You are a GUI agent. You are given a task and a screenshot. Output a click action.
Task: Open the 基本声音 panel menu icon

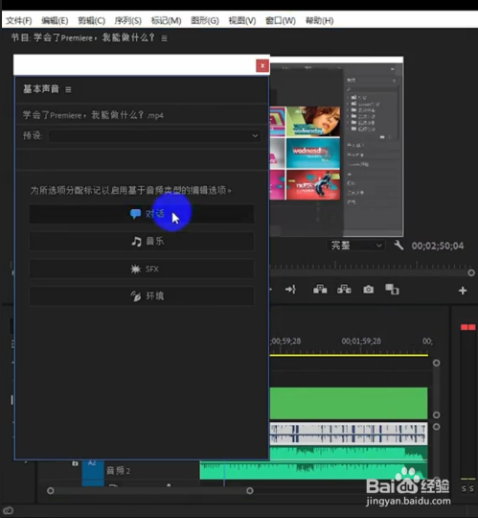click(68, 89)
